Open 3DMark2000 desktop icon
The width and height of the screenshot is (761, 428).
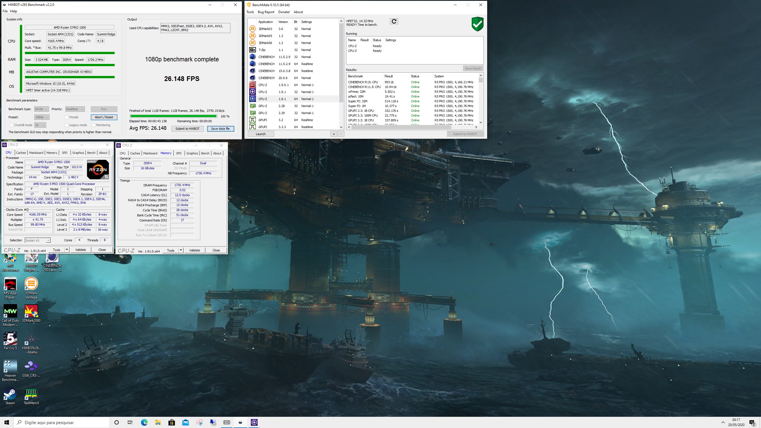31,314
